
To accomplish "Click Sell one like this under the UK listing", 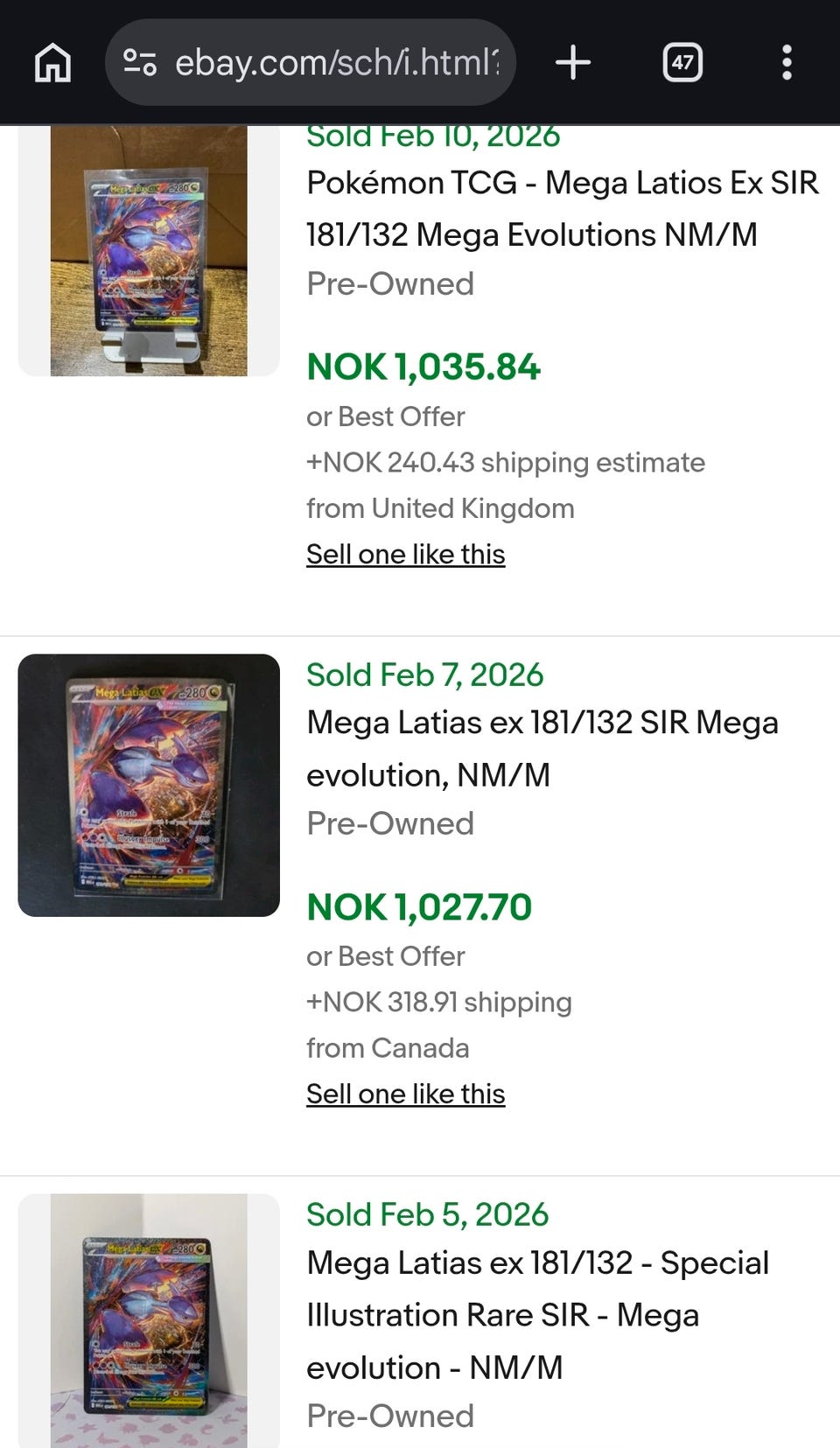I will click(x=406, y=554).
